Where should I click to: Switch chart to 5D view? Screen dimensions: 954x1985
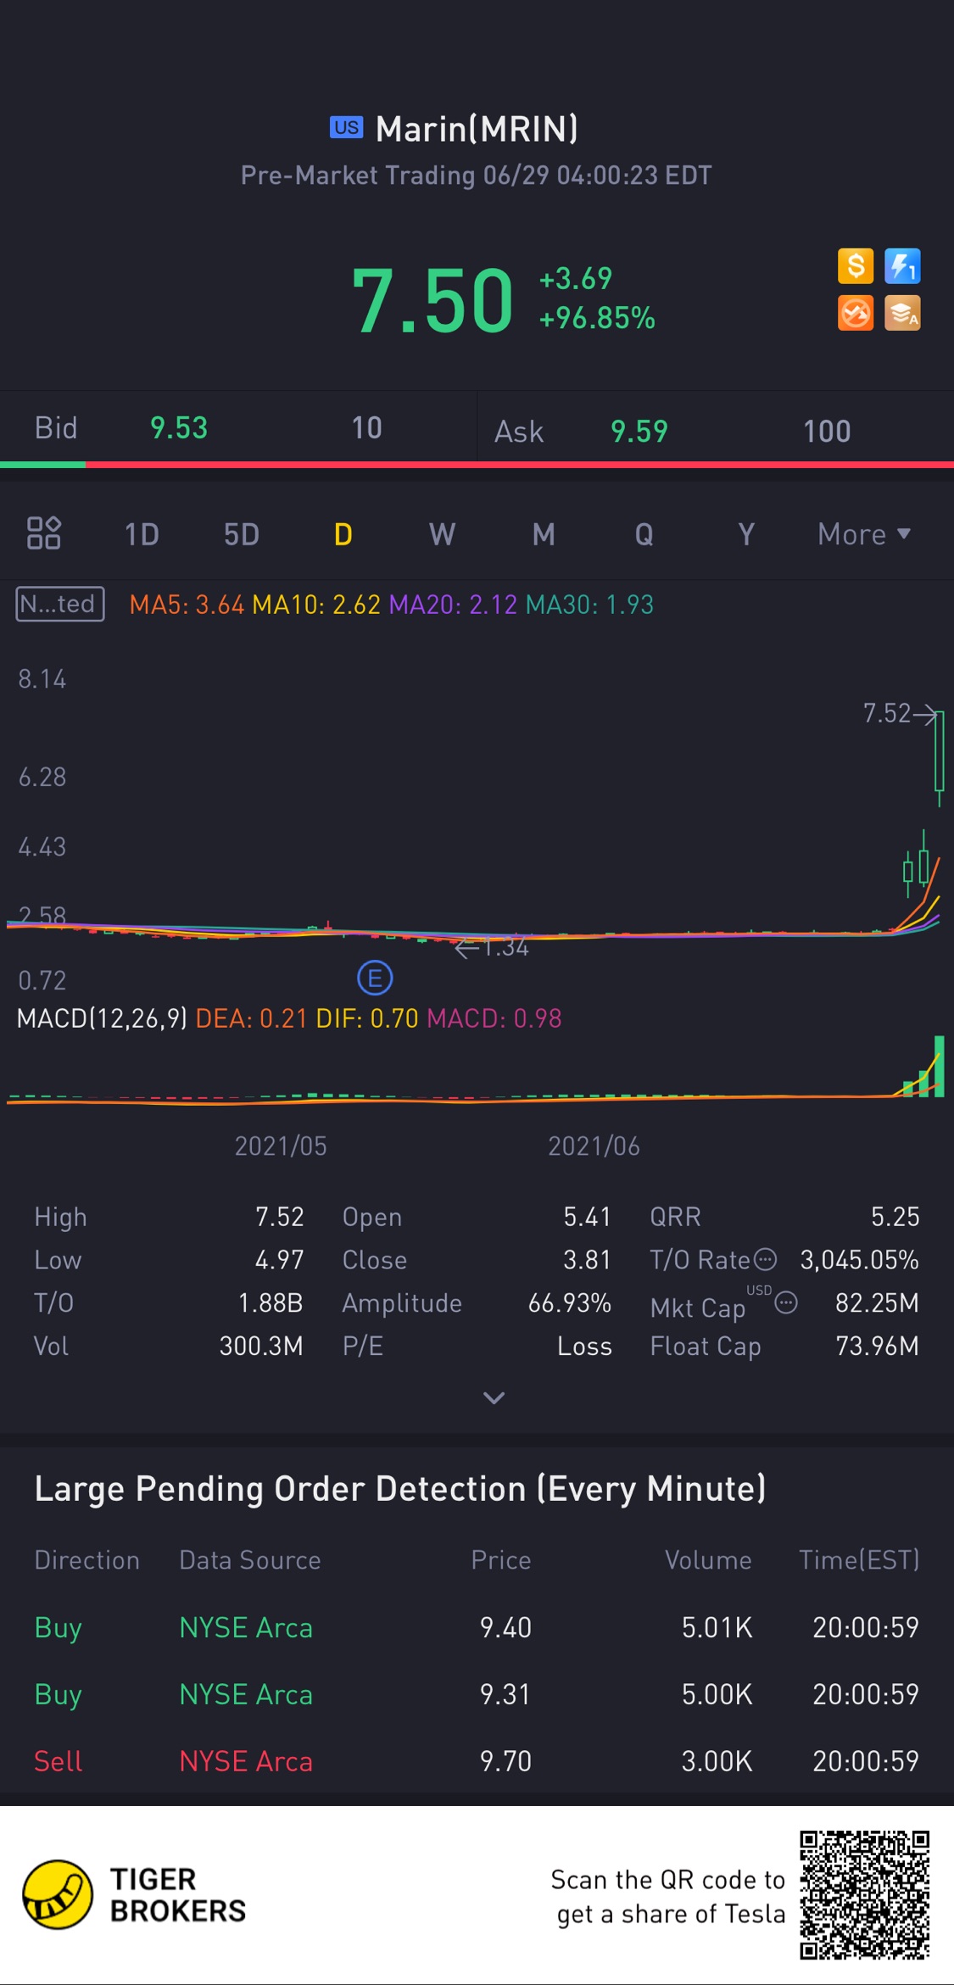(x=242, y=534)
